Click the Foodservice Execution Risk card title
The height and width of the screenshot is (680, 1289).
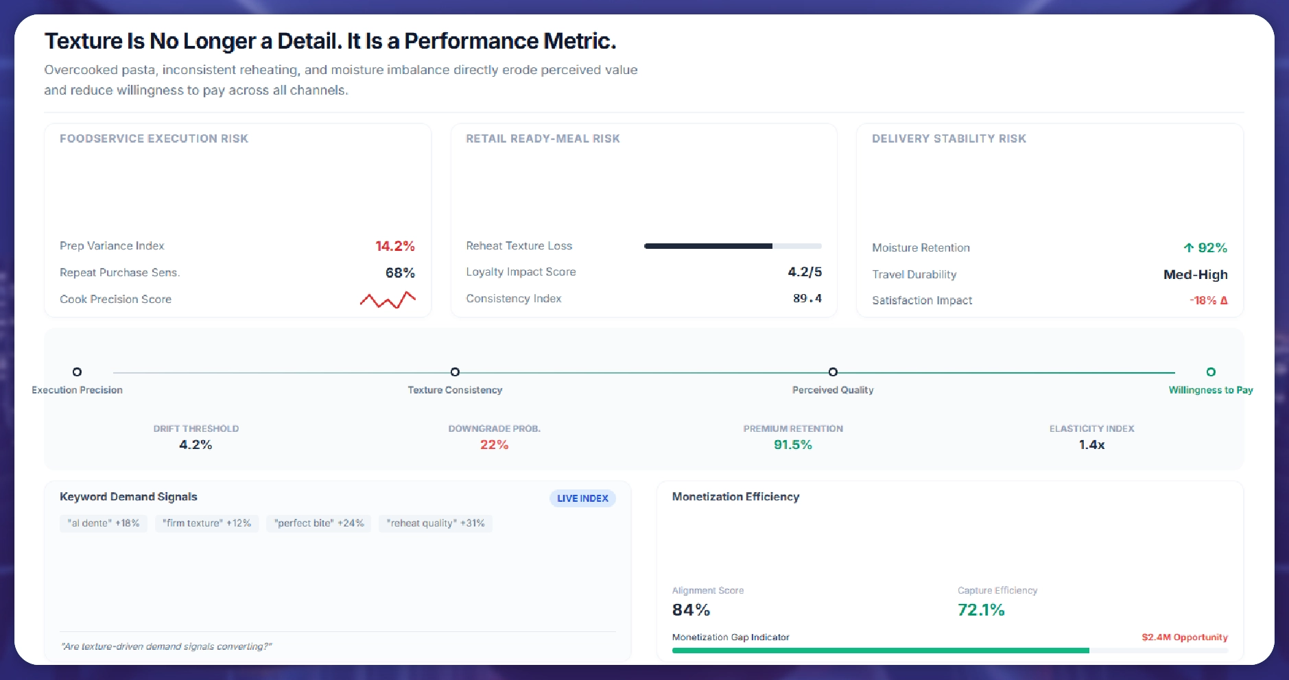pyautogui.click(x=154, y=138)
